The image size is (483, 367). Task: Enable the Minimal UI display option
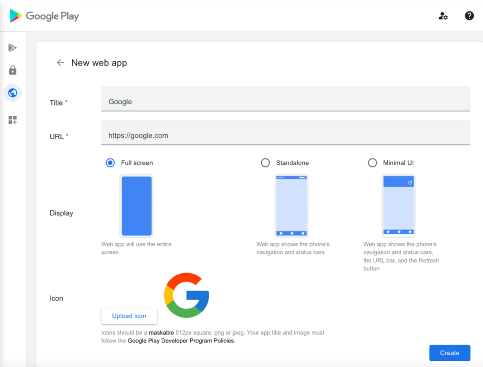[x=372, y=162]
